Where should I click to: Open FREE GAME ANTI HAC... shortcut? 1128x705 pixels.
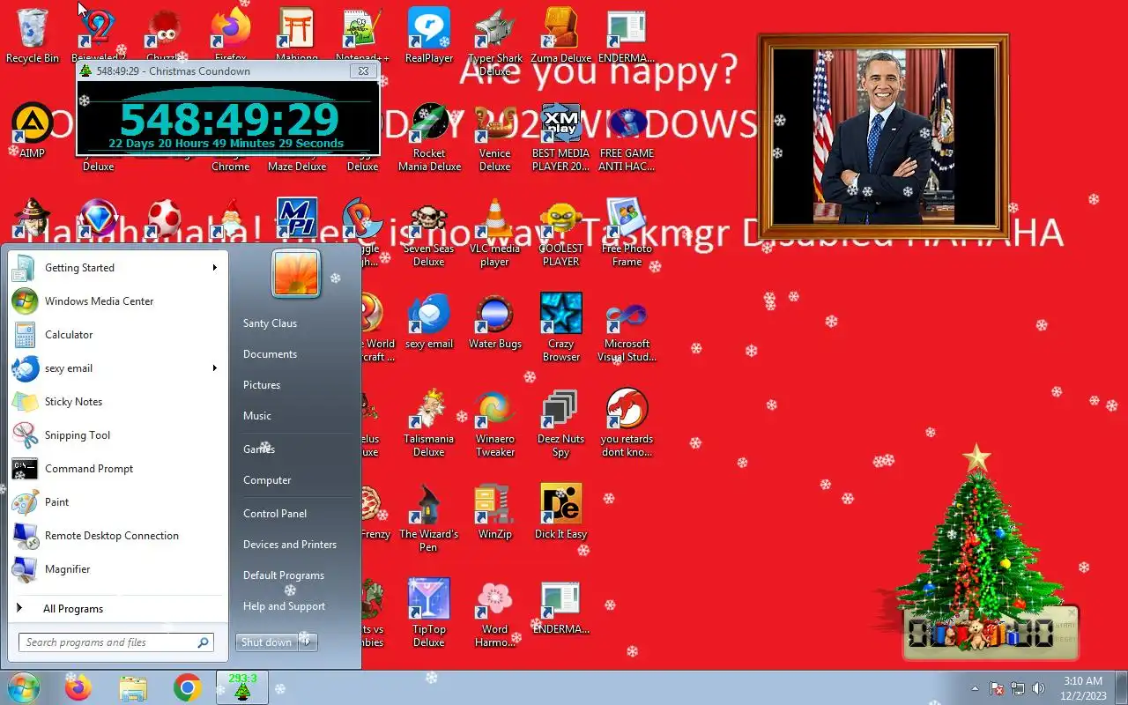pyautogui.click(x=627, y=137)
